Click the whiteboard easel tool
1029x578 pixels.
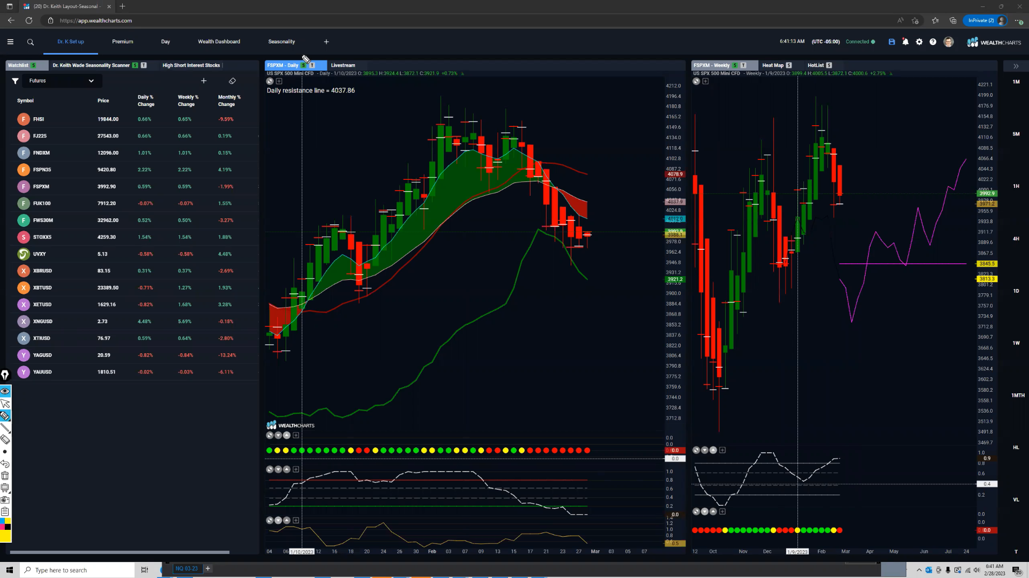pos(5,488)
